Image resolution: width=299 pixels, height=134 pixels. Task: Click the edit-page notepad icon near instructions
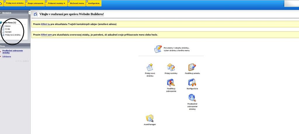pyautogui.click(x=158, y=49)
